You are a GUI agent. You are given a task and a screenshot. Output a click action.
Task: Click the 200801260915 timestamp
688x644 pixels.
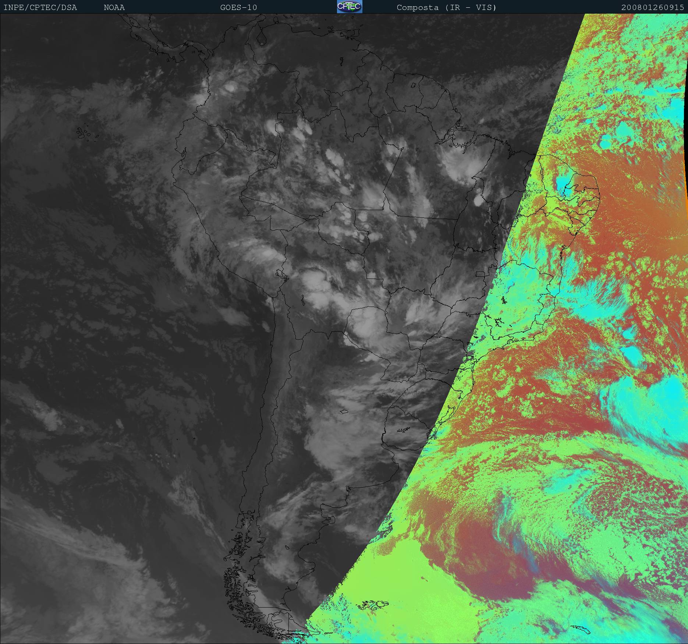coord(652,7)
